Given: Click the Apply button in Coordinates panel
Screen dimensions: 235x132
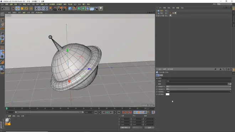Looking at the screenshot, I should click(149, 127).
